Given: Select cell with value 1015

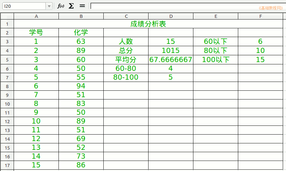Looking at the screenshot, I should 171,50.
